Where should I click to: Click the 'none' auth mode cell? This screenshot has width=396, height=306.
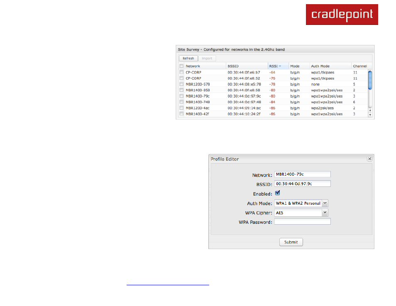(x=315, y=84)
